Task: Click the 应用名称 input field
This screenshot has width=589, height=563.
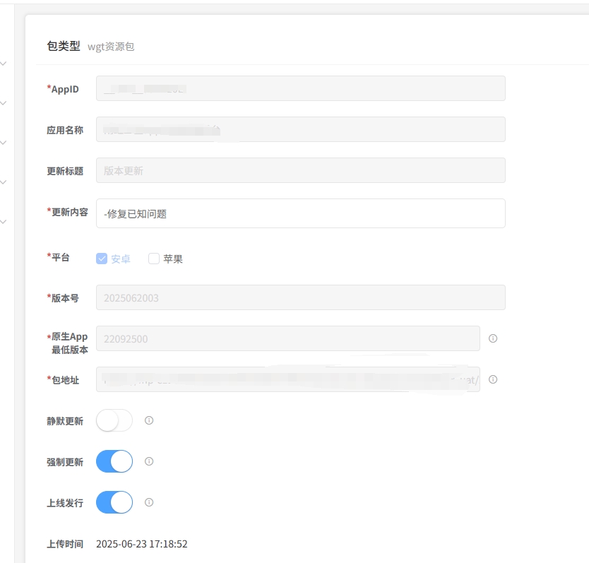Action: point(300,129)
